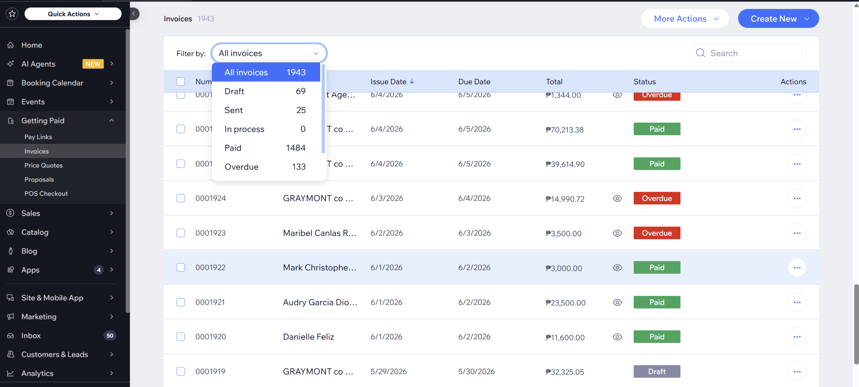
Task: Open Inbox via its tray icon
Action: pos(11,336)
